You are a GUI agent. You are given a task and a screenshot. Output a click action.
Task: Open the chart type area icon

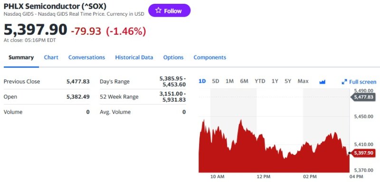click(322, 82)
